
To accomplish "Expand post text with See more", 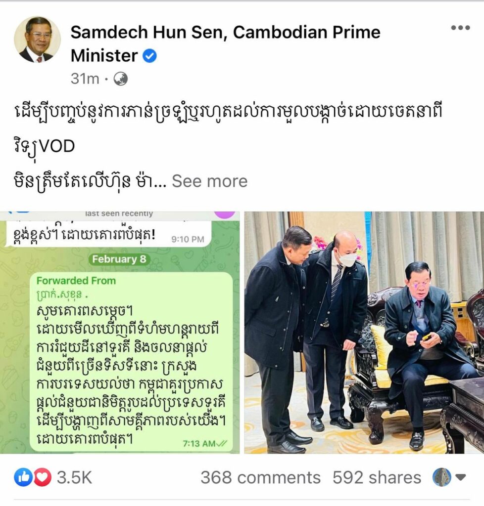I will coord(209,181).
